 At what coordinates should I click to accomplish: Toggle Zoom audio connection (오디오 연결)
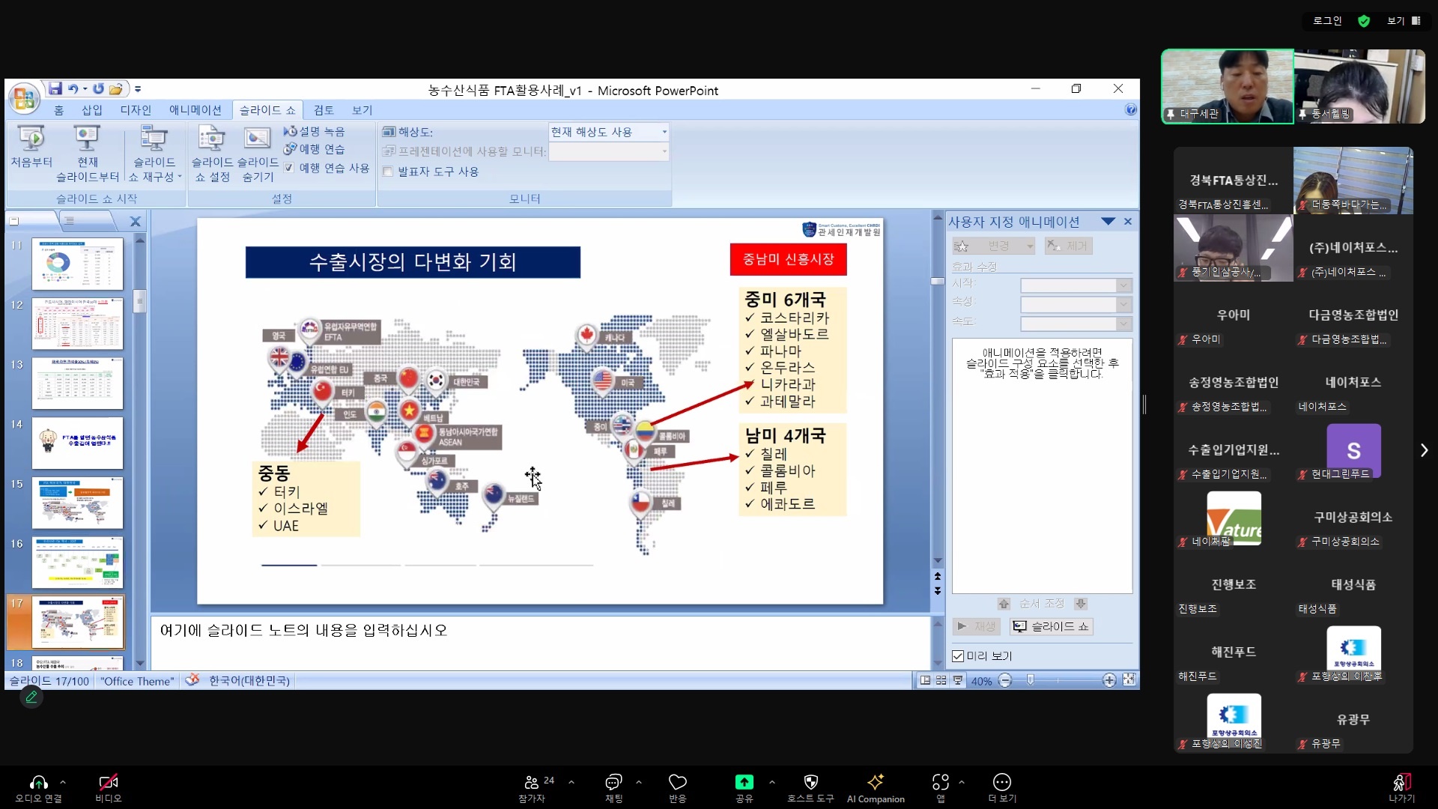tap(38, 788)
